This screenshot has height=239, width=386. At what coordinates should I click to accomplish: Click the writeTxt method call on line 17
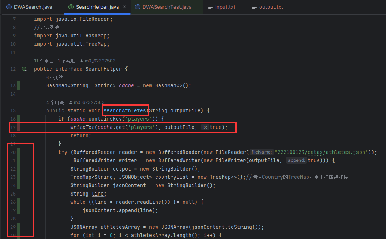tap(82, 127)
